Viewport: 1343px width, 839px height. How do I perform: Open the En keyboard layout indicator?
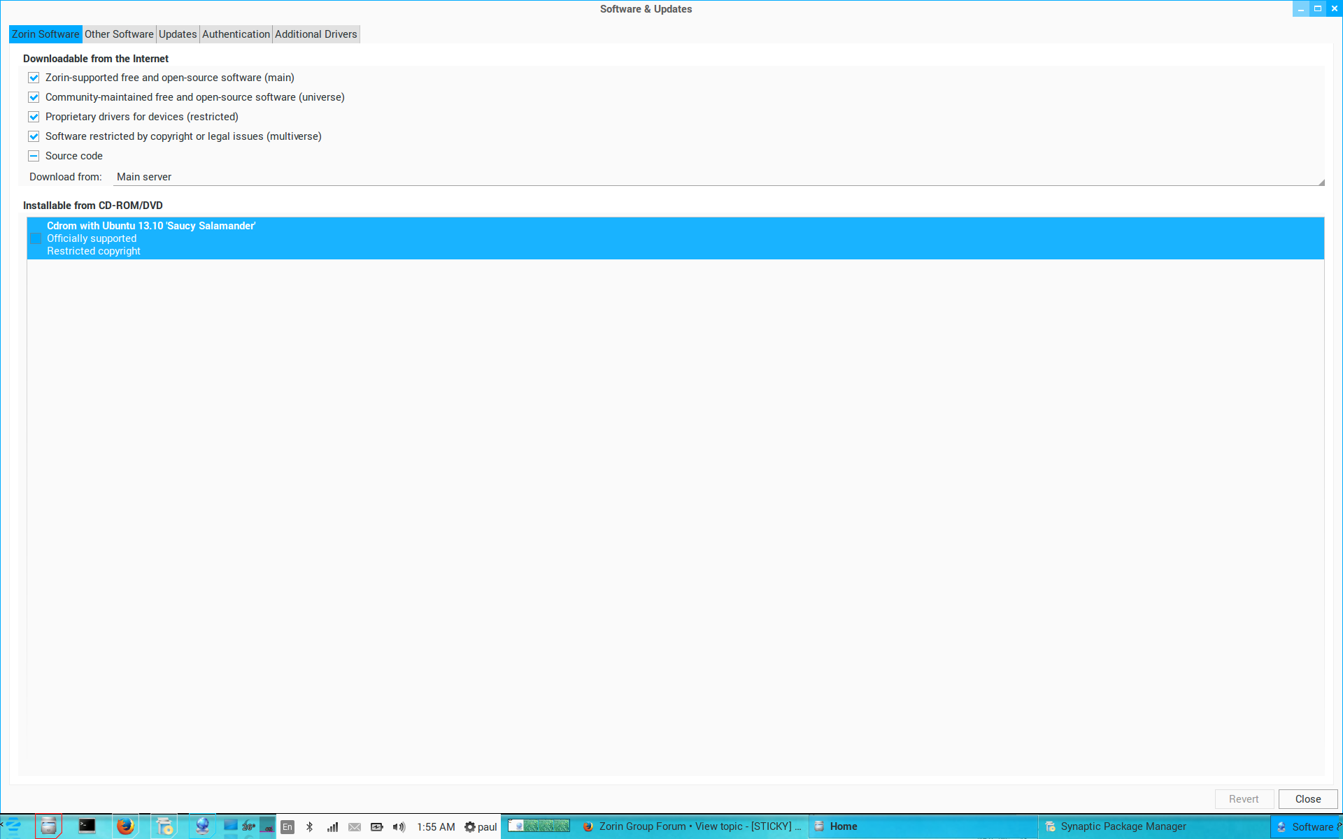pos(287,827)
